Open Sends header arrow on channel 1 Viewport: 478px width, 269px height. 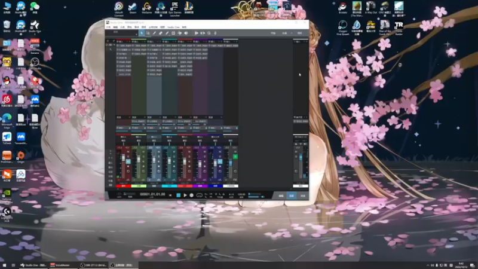click(129, 117)
